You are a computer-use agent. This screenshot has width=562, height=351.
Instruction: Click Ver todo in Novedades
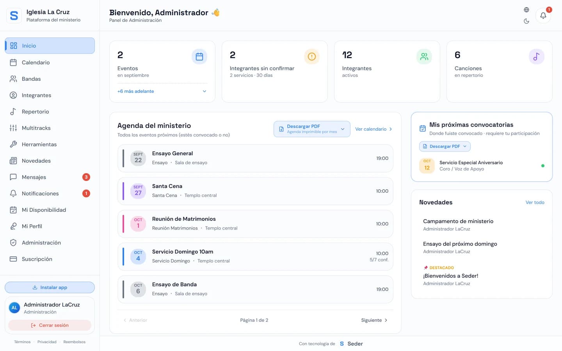pos(535,202)
